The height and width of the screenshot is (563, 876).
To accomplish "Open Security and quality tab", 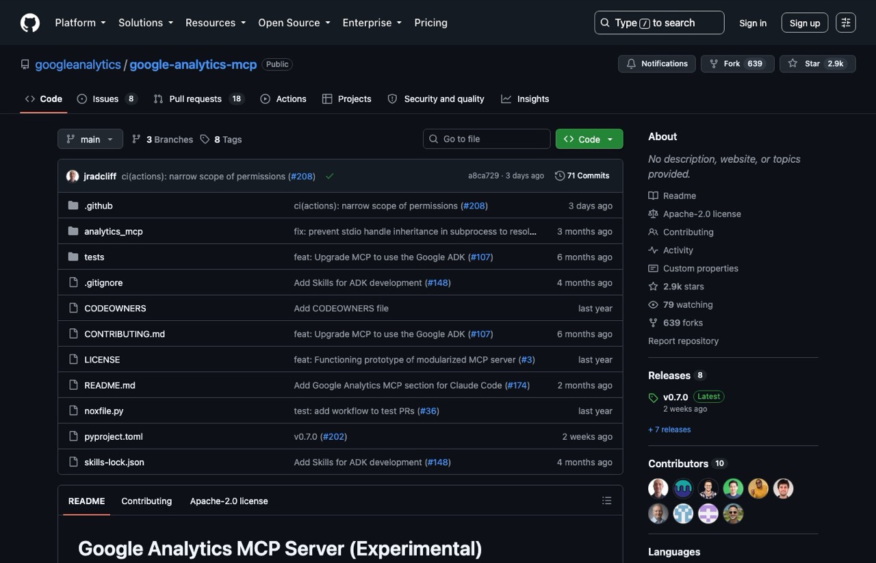I will pos(436,99).
